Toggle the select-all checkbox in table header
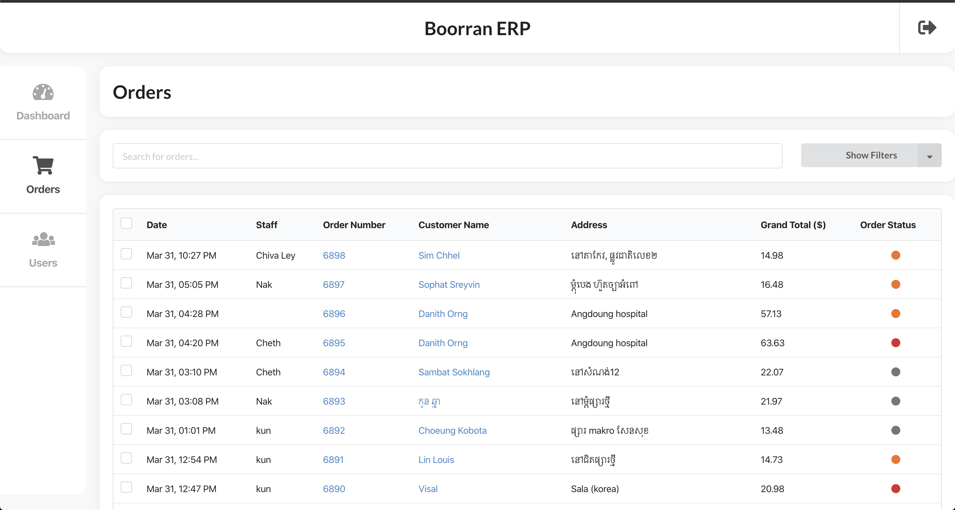This screenshot has width=955, height=510. (126, 223)
